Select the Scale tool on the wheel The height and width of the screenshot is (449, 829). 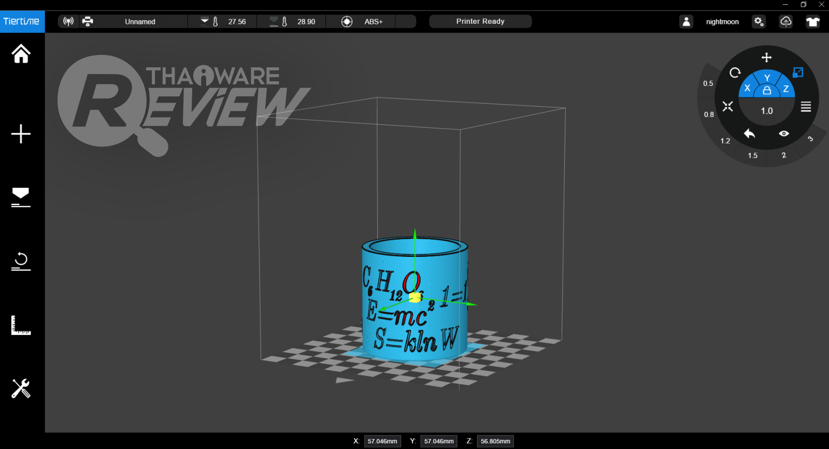(798, 73)
